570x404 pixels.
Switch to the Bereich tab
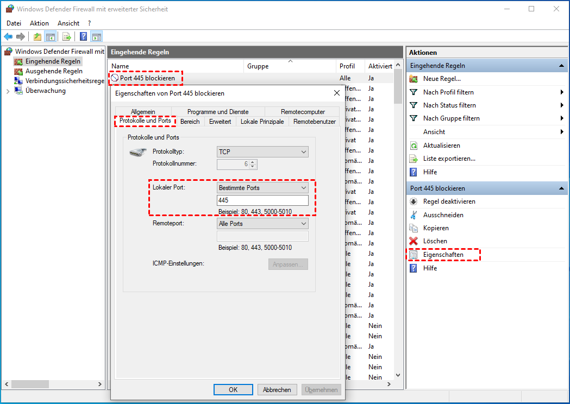[190, 122]
